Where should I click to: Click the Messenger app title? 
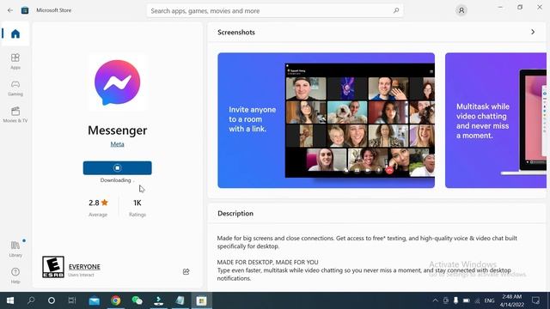(x=118, y=130)
